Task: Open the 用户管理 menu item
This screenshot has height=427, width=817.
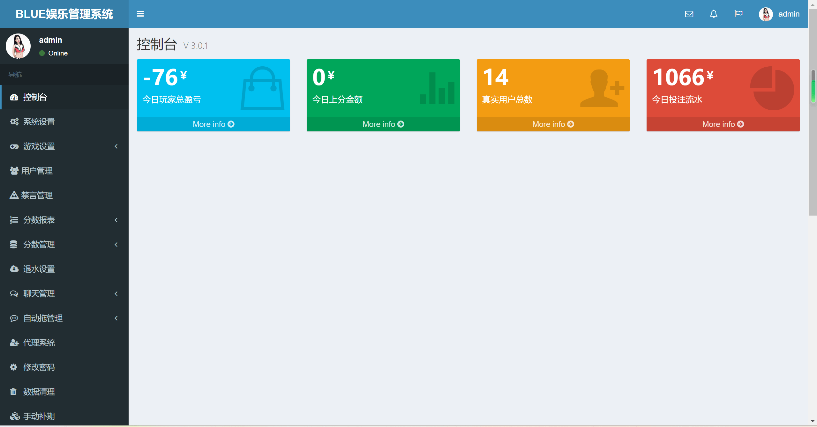Action: [37, 171]
